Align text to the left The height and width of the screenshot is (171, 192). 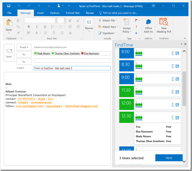pos(46,33)
